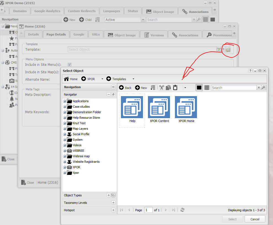Go to the previous page of objects
This screenshot has height=225, width=273.
(129, 210)
